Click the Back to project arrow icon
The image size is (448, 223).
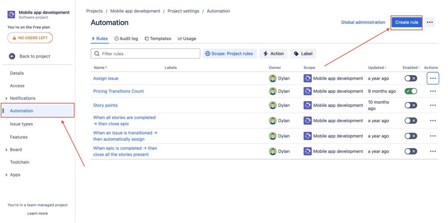tap(12, 56)
